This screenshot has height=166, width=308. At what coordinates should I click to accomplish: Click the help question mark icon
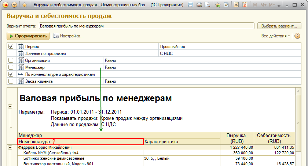tap(297, 36)
